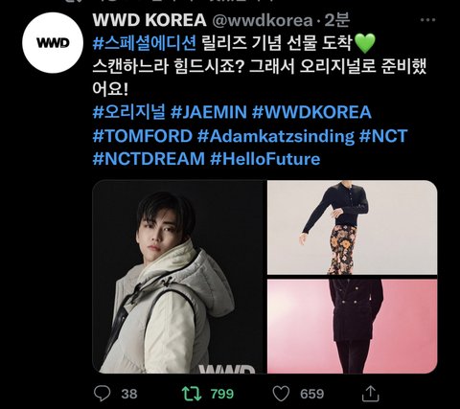460x409 pixels.
Task: View the floral pants photo
Action: (352, 227)
